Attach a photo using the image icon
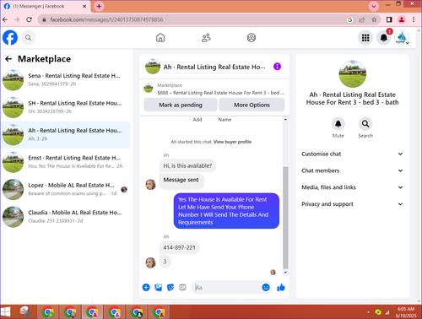The height and width of the screenshot is (319, 422). [x=159, y=287]
